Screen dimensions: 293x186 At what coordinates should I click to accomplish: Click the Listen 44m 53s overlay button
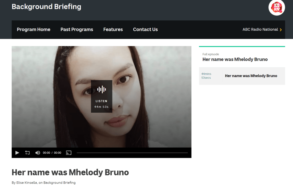102,96
